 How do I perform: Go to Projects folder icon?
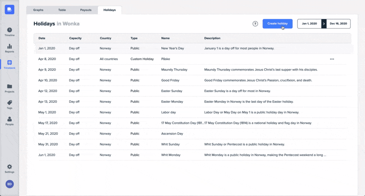(x=9, y=88)
